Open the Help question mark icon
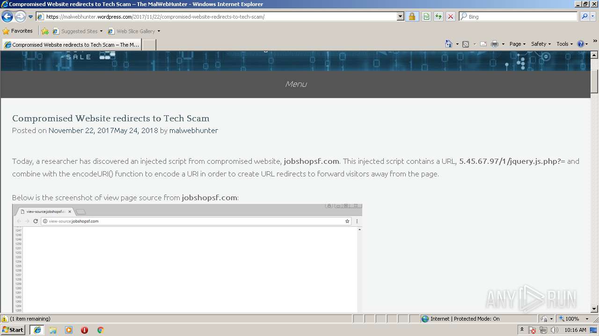The width and height of the screenshot is (599, 336). click(581, 44)
